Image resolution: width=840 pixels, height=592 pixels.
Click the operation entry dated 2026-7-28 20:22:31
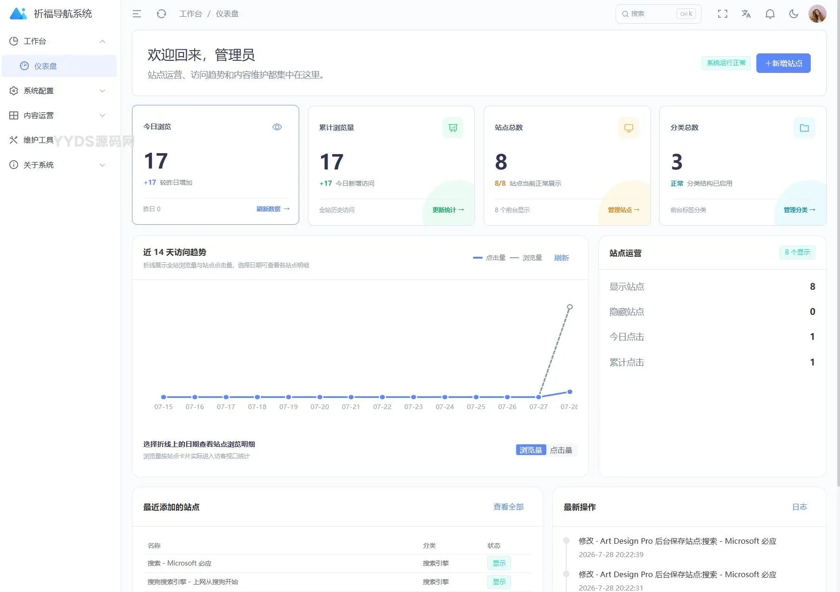click(x=677, y=581)
